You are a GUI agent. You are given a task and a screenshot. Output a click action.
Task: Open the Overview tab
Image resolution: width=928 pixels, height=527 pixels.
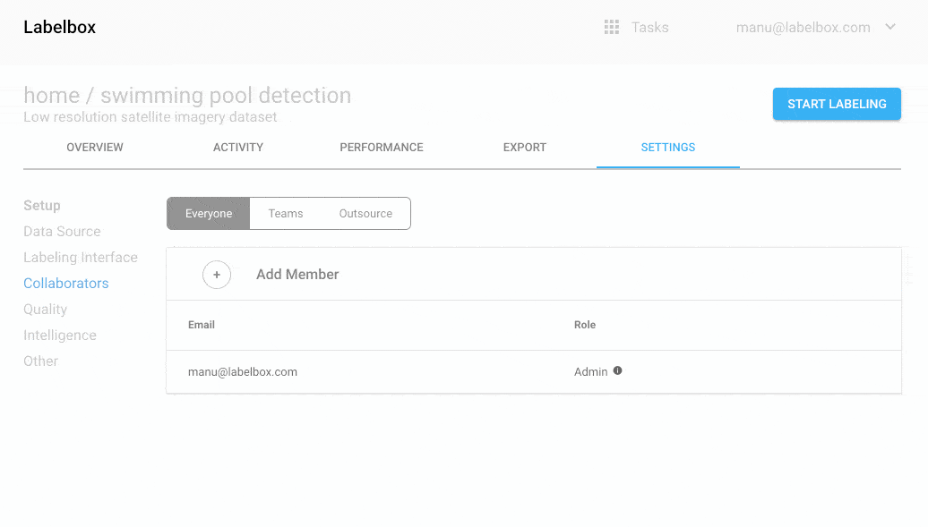95,148
